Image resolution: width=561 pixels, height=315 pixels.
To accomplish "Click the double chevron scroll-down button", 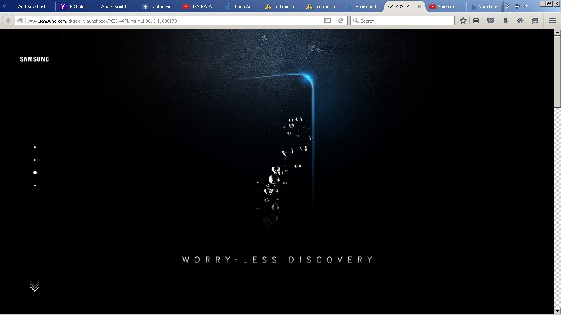I will pos(35,286).
